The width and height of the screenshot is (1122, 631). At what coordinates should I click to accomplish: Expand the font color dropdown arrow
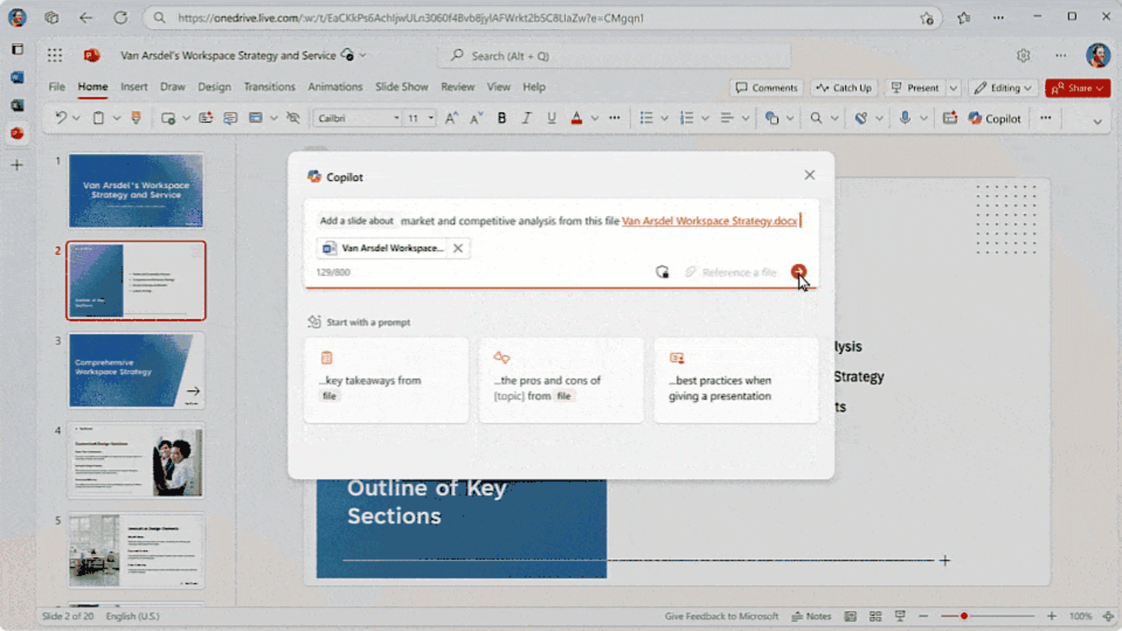(x=594, y=119)
